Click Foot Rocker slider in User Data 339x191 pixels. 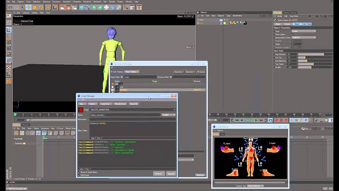coord(315,55)
